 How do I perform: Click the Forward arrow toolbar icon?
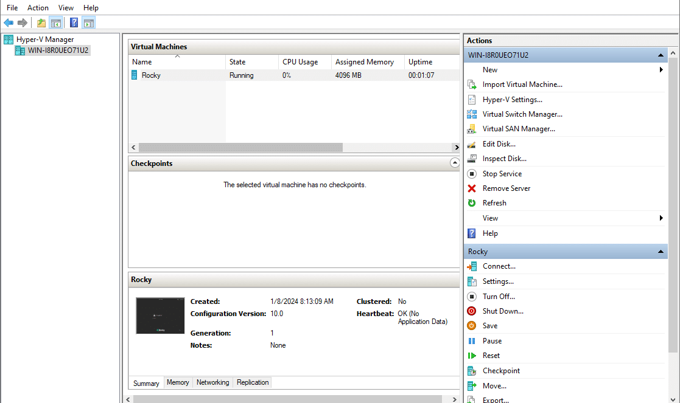point(22,22)
